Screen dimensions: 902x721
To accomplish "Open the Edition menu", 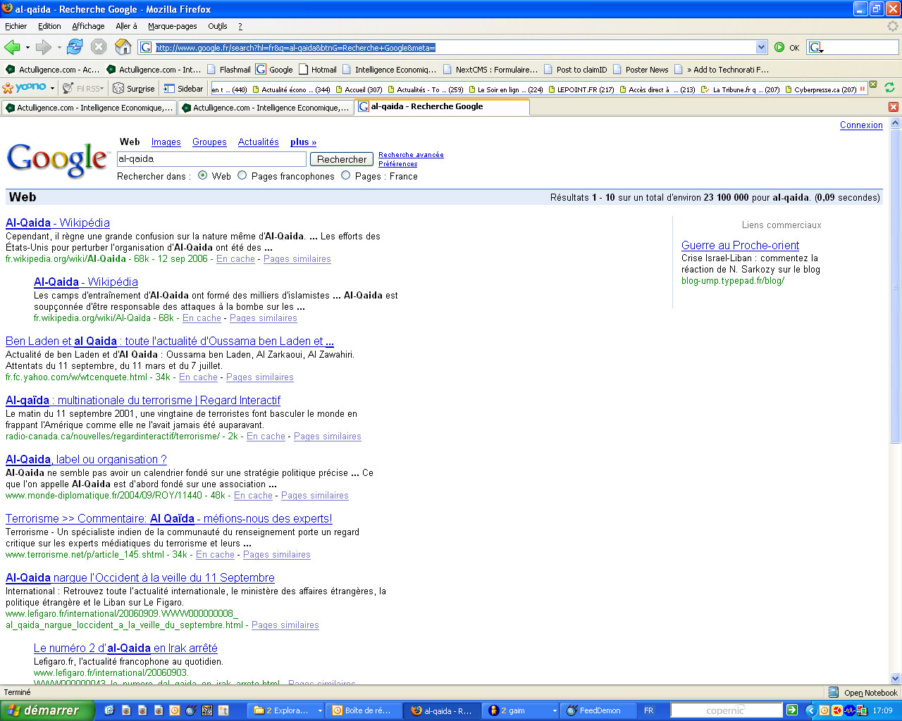I will (x=49, y=26).
